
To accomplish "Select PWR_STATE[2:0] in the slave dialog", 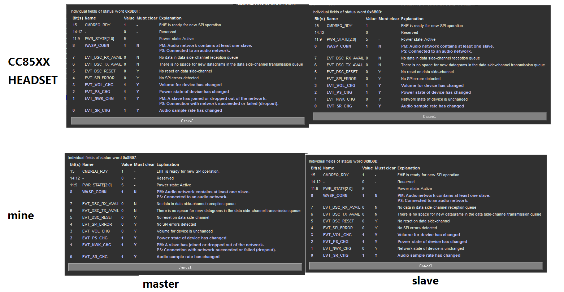I will [338, 189].
